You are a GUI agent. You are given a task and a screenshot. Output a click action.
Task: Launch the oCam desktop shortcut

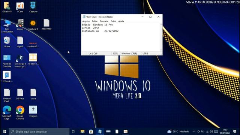[20, 7]
